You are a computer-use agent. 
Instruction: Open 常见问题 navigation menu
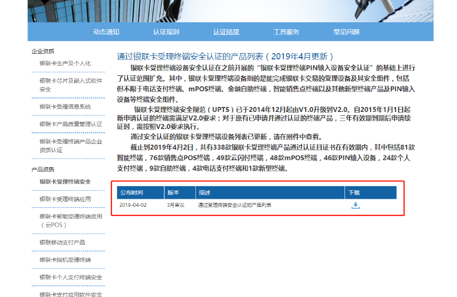346,32
